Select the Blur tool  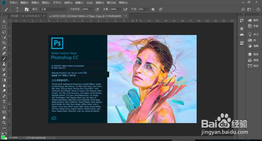tap(4, 86)
